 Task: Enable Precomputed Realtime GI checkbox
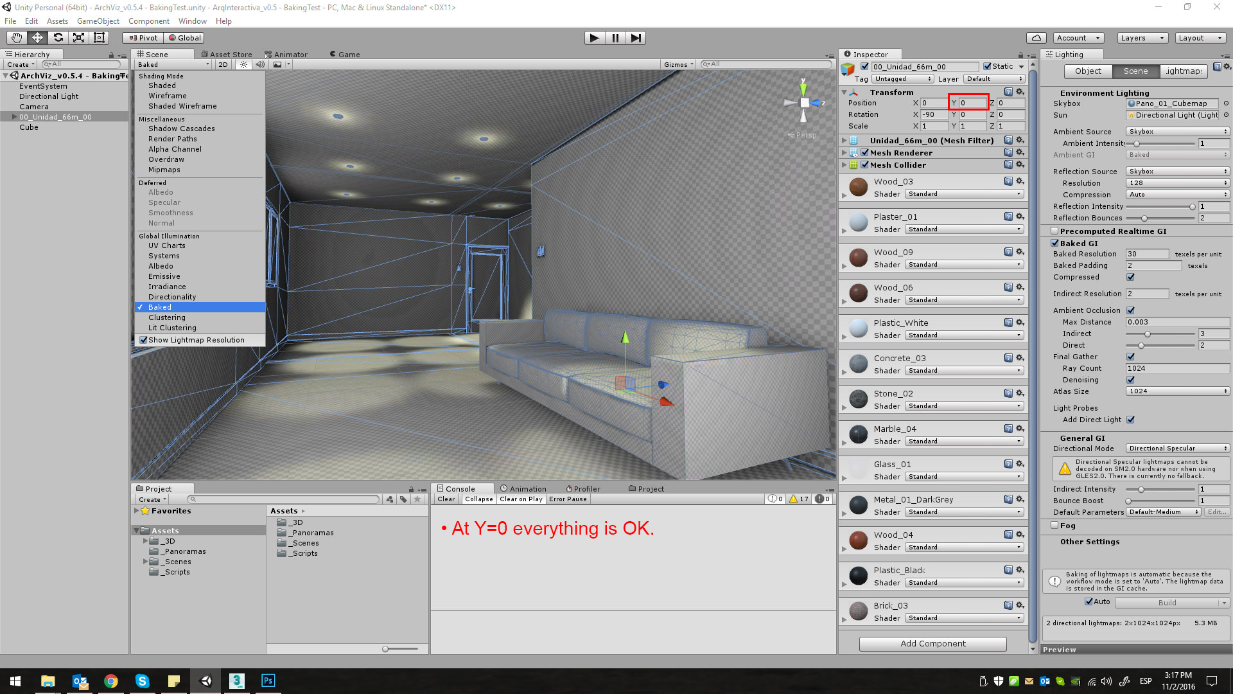tap(1054, 231)
